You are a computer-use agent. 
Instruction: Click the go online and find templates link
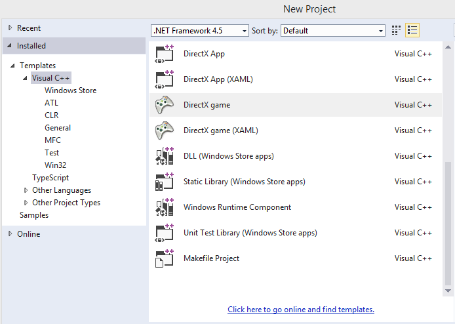(x=300, y=310)
